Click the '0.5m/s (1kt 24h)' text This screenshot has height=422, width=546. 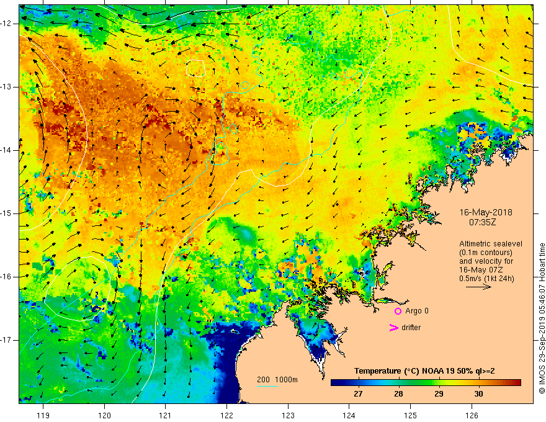click(486, 279)
